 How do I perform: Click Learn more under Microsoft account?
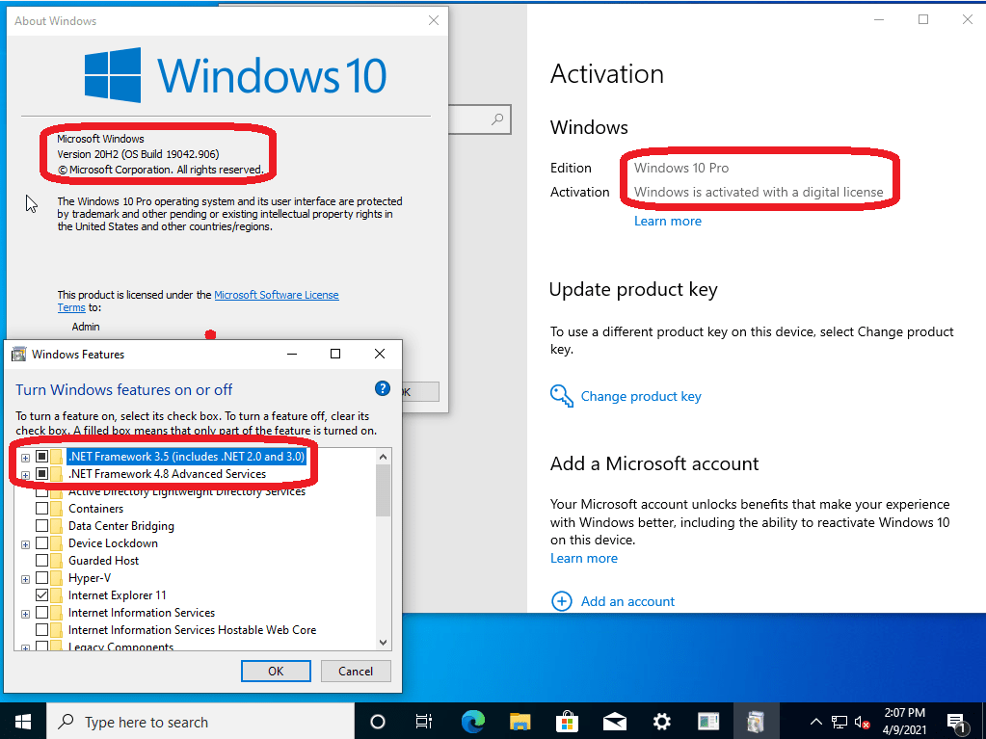coord(583,558)
